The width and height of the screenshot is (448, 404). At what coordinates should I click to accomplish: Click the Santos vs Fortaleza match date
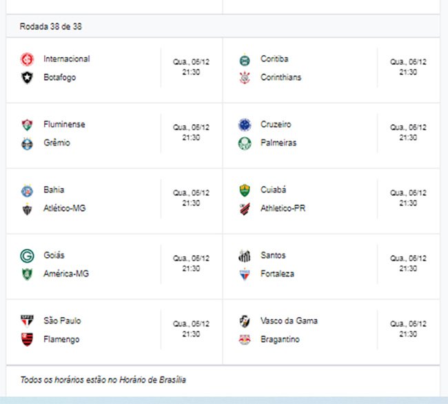click(408, 259)
